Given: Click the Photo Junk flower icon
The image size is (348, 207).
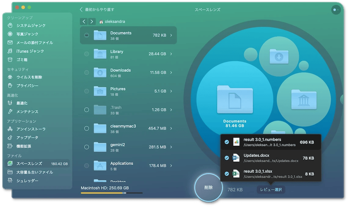Looking at the screenshot, I should pyautogui.click(x=10, y=34).
